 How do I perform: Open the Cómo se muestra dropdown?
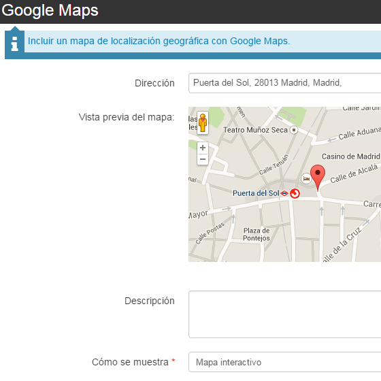coord(284,362)
